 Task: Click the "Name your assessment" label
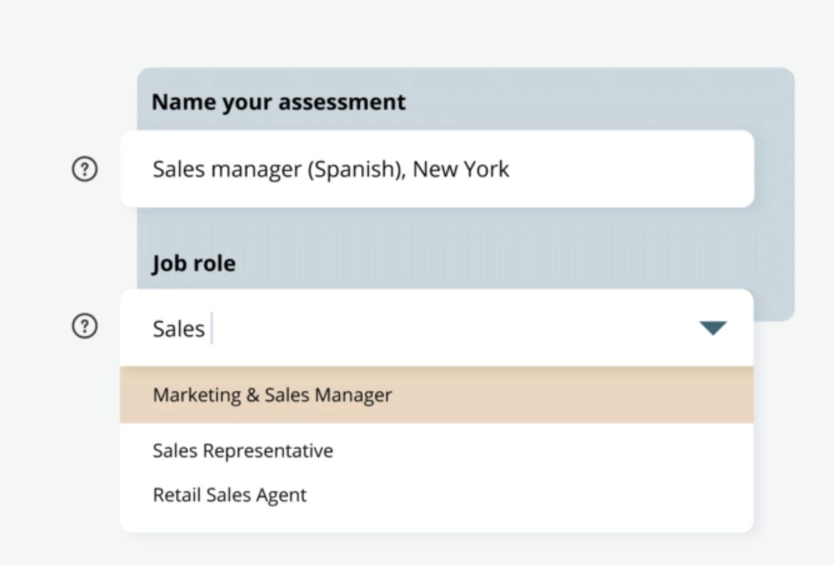tap(279, 102)
